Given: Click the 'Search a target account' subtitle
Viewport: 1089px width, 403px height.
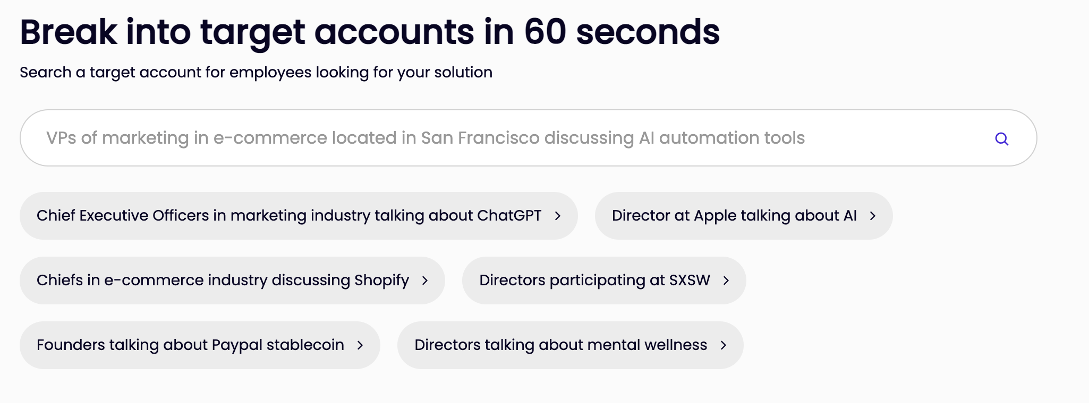Looking at the screenshot, I should pos(256,72).
